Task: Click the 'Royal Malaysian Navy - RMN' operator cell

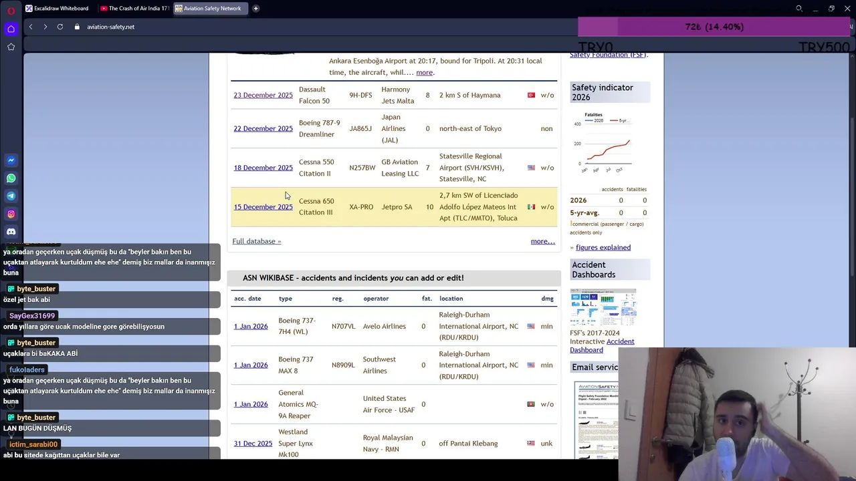Action: 391,444
